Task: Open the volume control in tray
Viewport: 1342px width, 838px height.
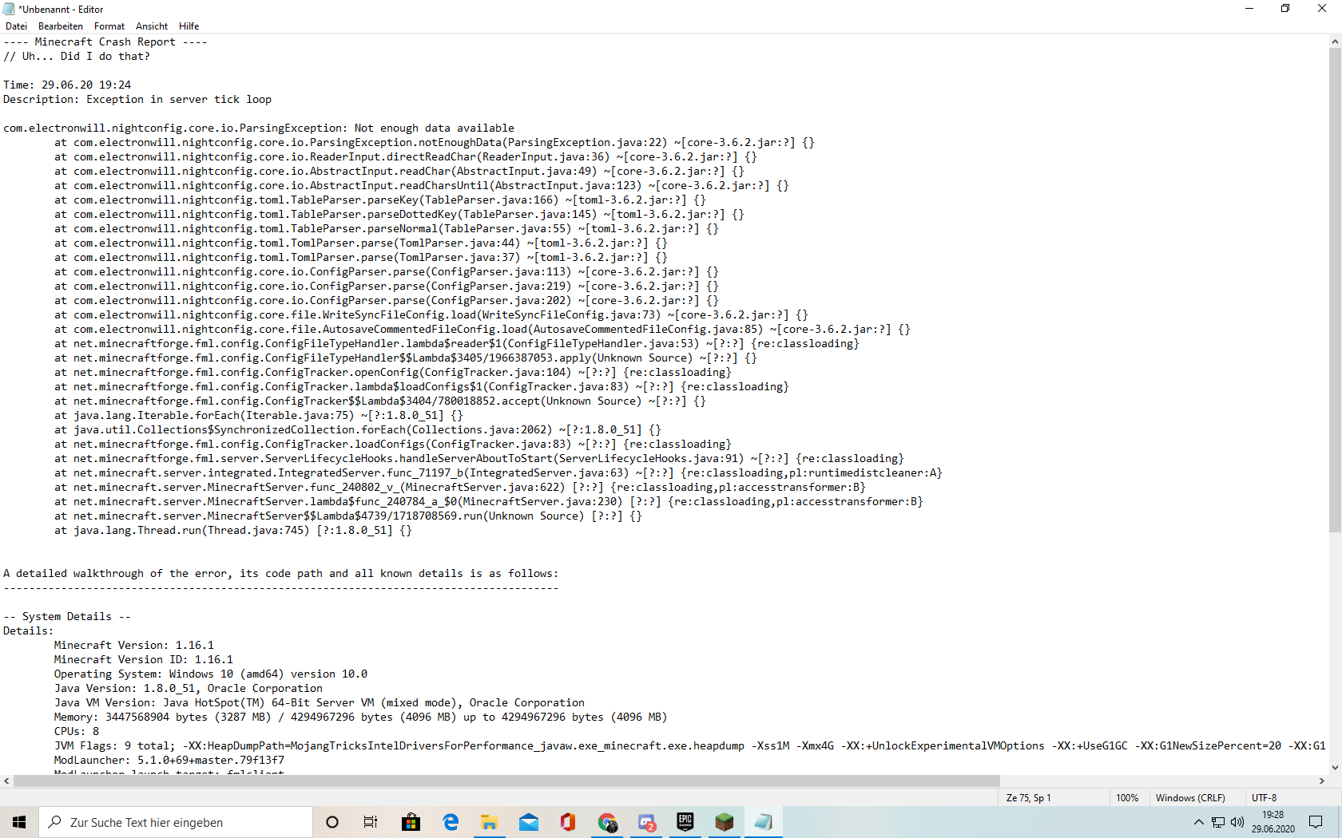Action: (x=1237, y=822)
